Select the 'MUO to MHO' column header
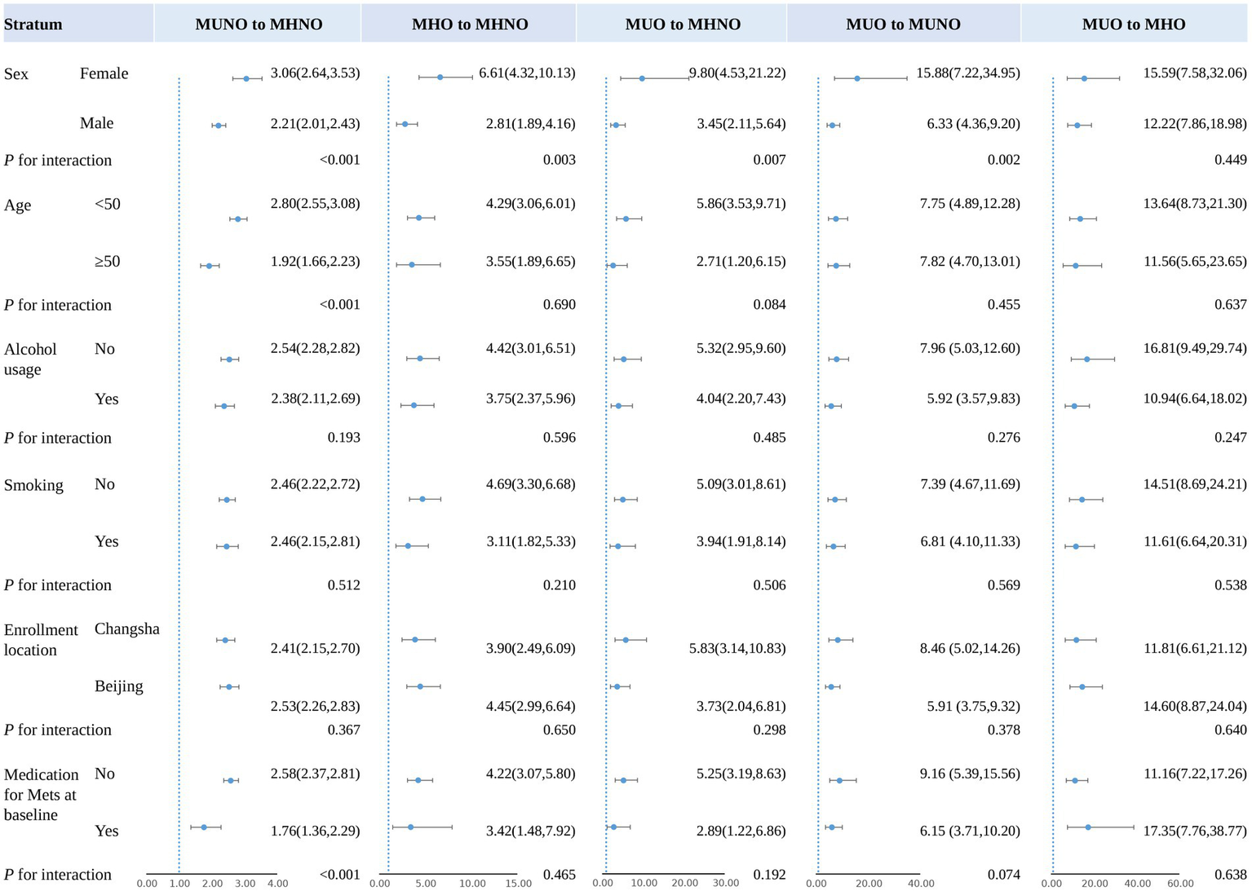This screenshot has height=891, width=1252. coord(1134,24)
